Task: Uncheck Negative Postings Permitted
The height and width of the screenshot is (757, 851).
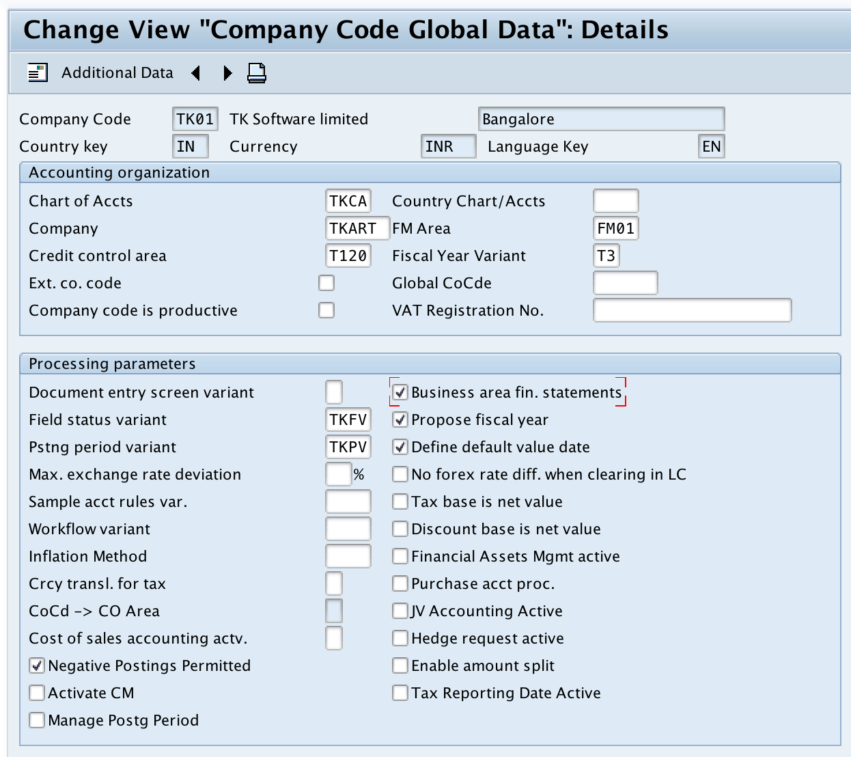Action: tap(36, 665)
